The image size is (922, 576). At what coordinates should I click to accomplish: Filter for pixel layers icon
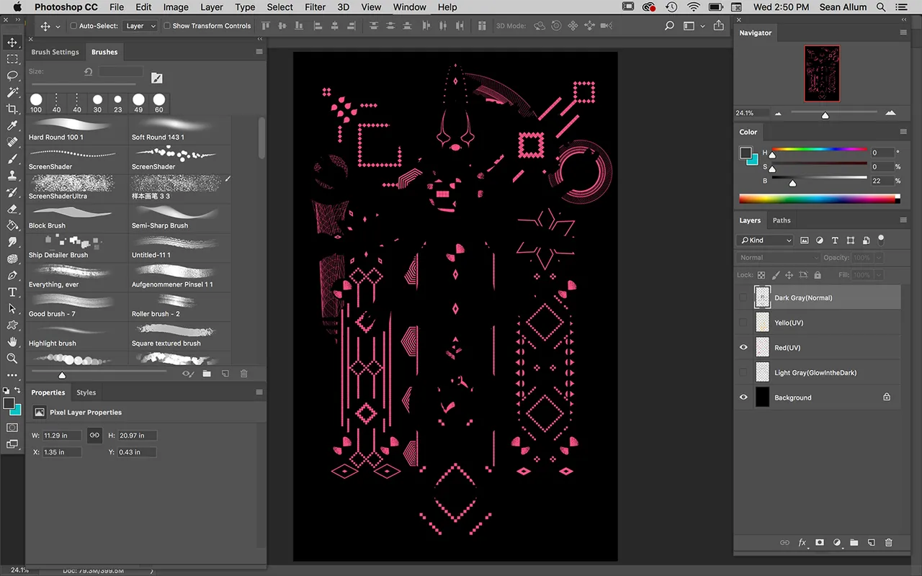tap(805, 240)
